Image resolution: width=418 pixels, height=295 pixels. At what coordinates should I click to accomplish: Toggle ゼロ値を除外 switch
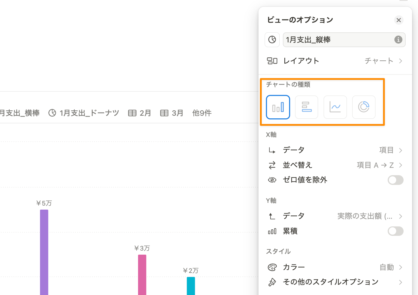pyautogui.click(x=395, y=180)
